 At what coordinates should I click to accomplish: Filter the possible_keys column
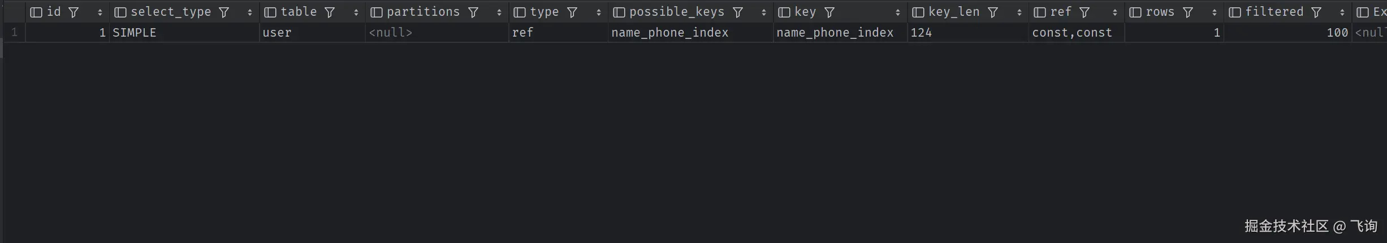(738, 12)
